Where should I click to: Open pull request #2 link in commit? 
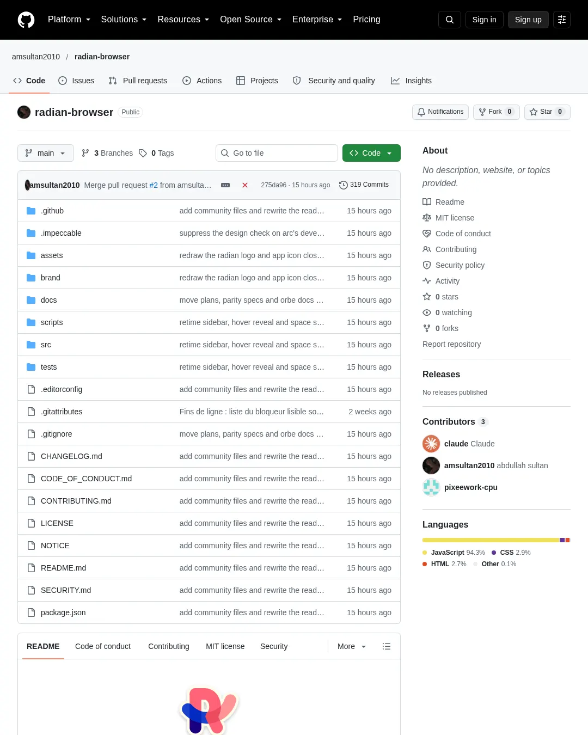(154, 185)
